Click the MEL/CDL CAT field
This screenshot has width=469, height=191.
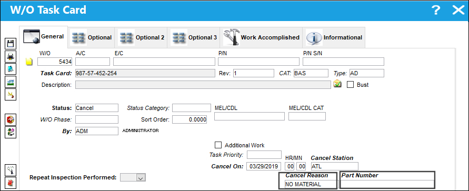click(x=307, y=117)
